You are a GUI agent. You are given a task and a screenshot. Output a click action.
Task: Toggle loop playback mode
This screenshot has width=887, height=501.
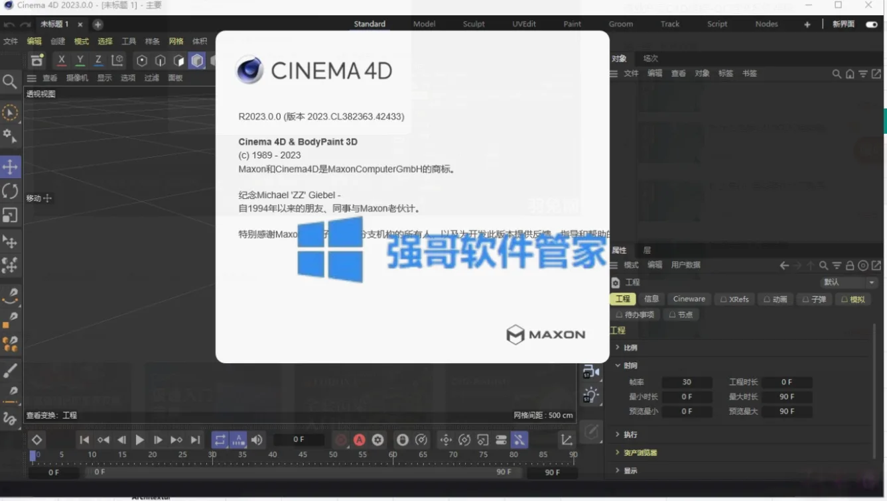click(220, 439)
